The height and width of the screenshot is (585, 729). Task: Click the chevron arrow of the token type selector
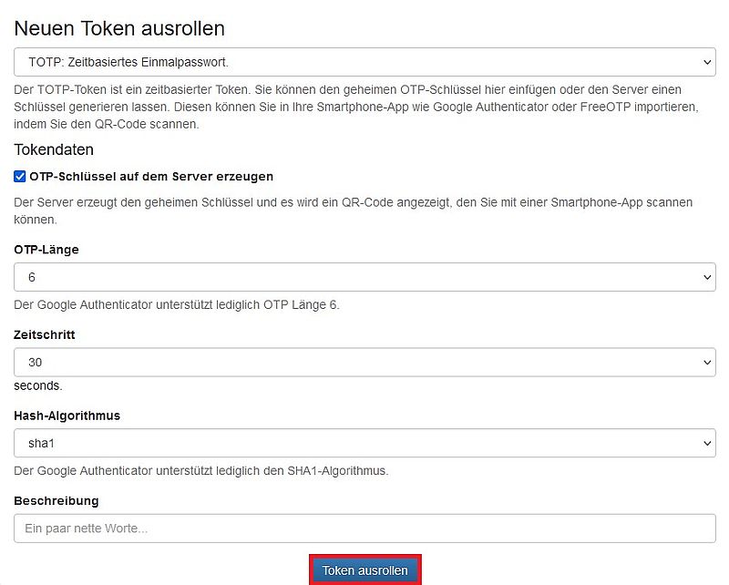coord(707,62)
